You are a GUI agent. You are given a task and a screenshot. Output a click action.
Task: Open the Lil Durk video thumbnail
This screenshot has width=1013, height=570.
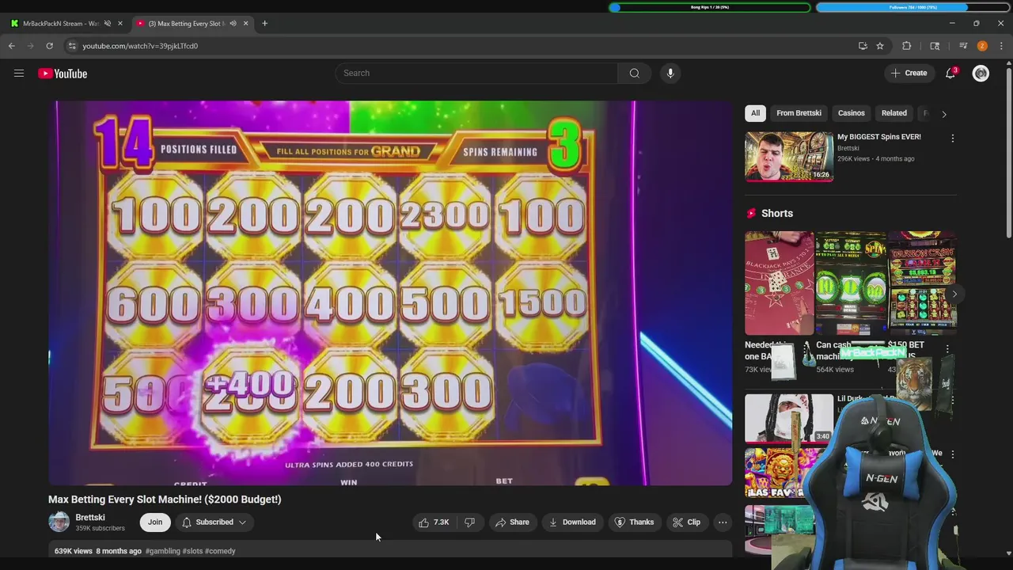click(x=789, y=417)
